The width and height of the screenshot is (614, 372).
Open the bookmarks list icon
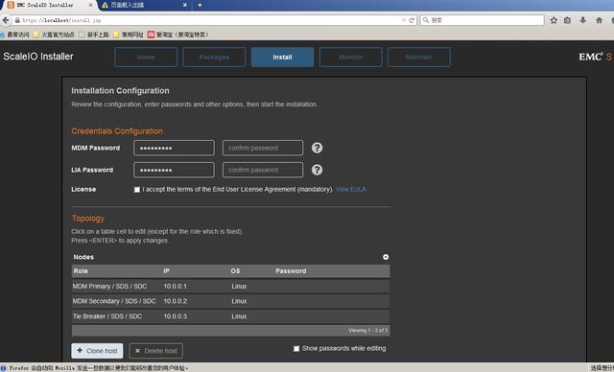pyautogui.click(x=567, y=20)
